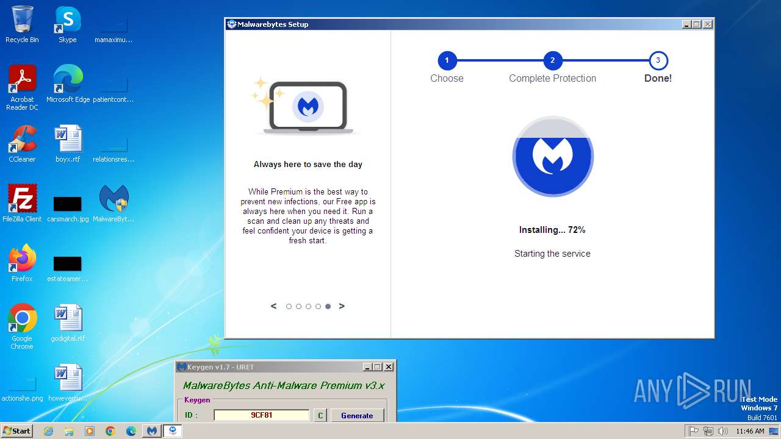Click the Keygen ID field
Image resolution: width=781 pixels, height=439 pixels.
[262, 415]
